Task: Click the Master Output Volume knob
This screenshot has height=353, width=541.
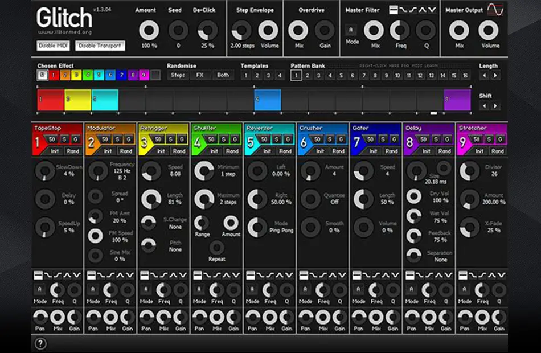Action: click(489, 30)
